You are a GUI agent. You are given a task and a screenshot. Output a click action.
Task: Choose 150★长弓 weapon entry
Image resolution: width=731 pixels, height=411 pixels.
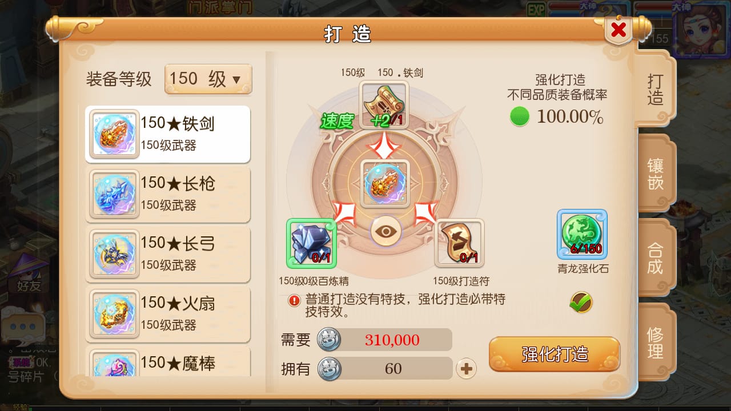click(x=168, y=254)
